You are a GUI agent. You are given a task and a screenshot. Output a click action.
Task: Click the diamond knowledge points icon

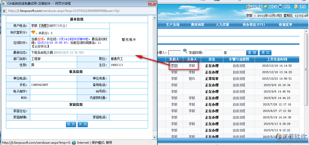(33, 32)
